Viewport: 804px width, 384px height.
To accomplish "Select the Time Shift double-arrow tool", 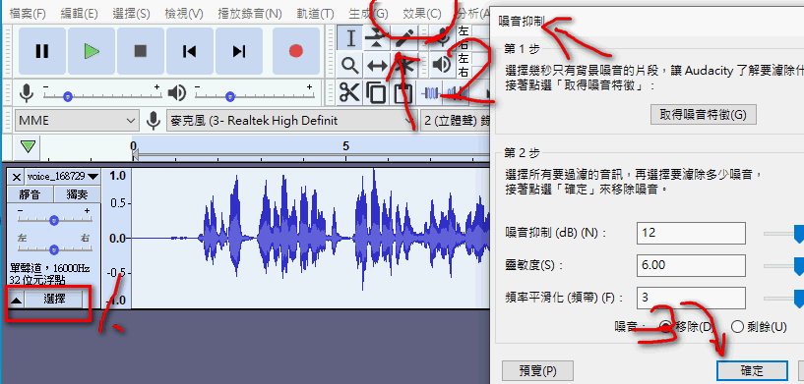I will pyautogui.click(x=377, y=65).
